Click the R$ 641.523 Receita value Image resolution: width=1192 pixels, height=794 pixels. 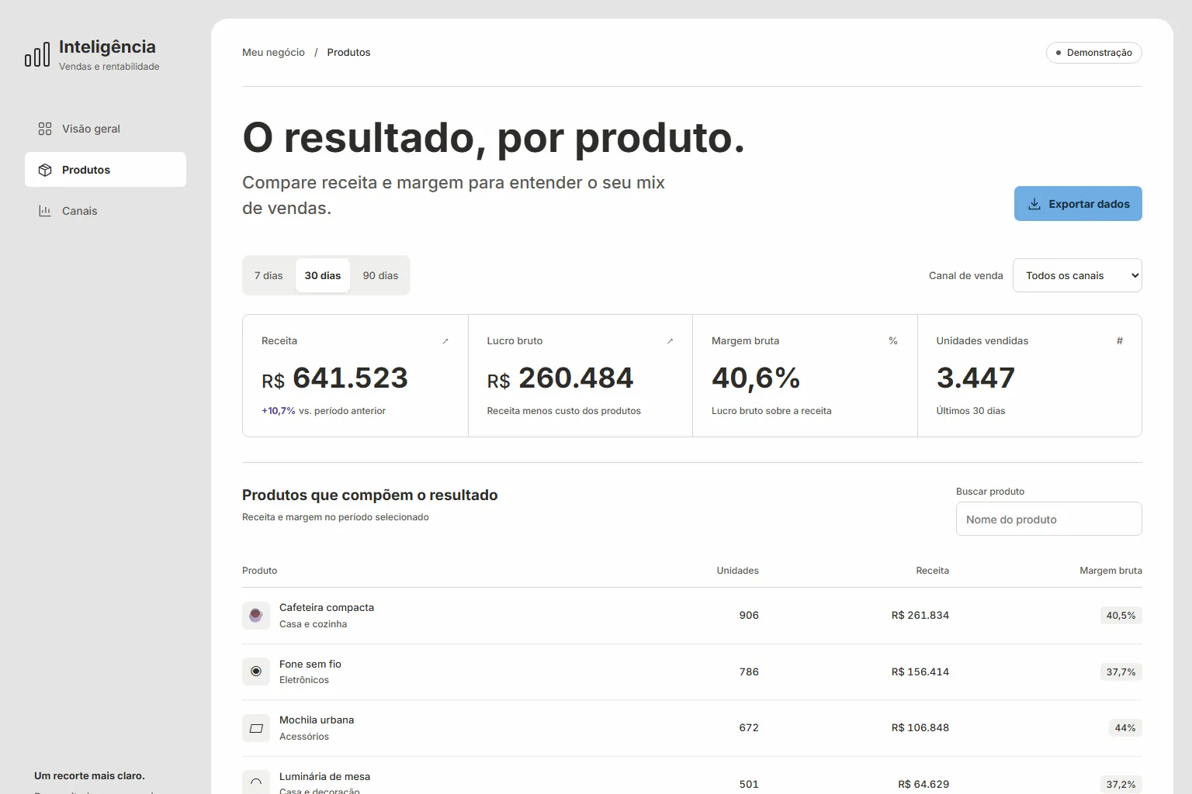coord(334,378)
